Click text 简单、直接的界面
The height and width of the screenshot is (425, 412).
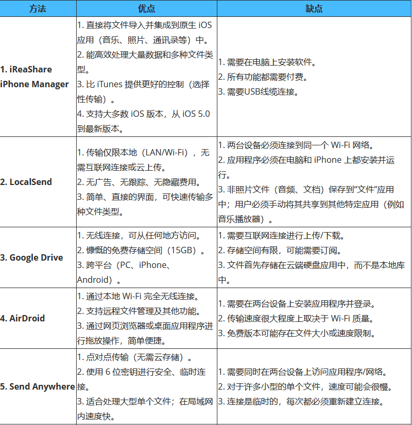point(120,197)
